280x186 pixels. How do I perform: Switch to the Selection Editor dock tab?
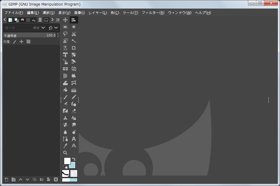(x=28, y=20)
